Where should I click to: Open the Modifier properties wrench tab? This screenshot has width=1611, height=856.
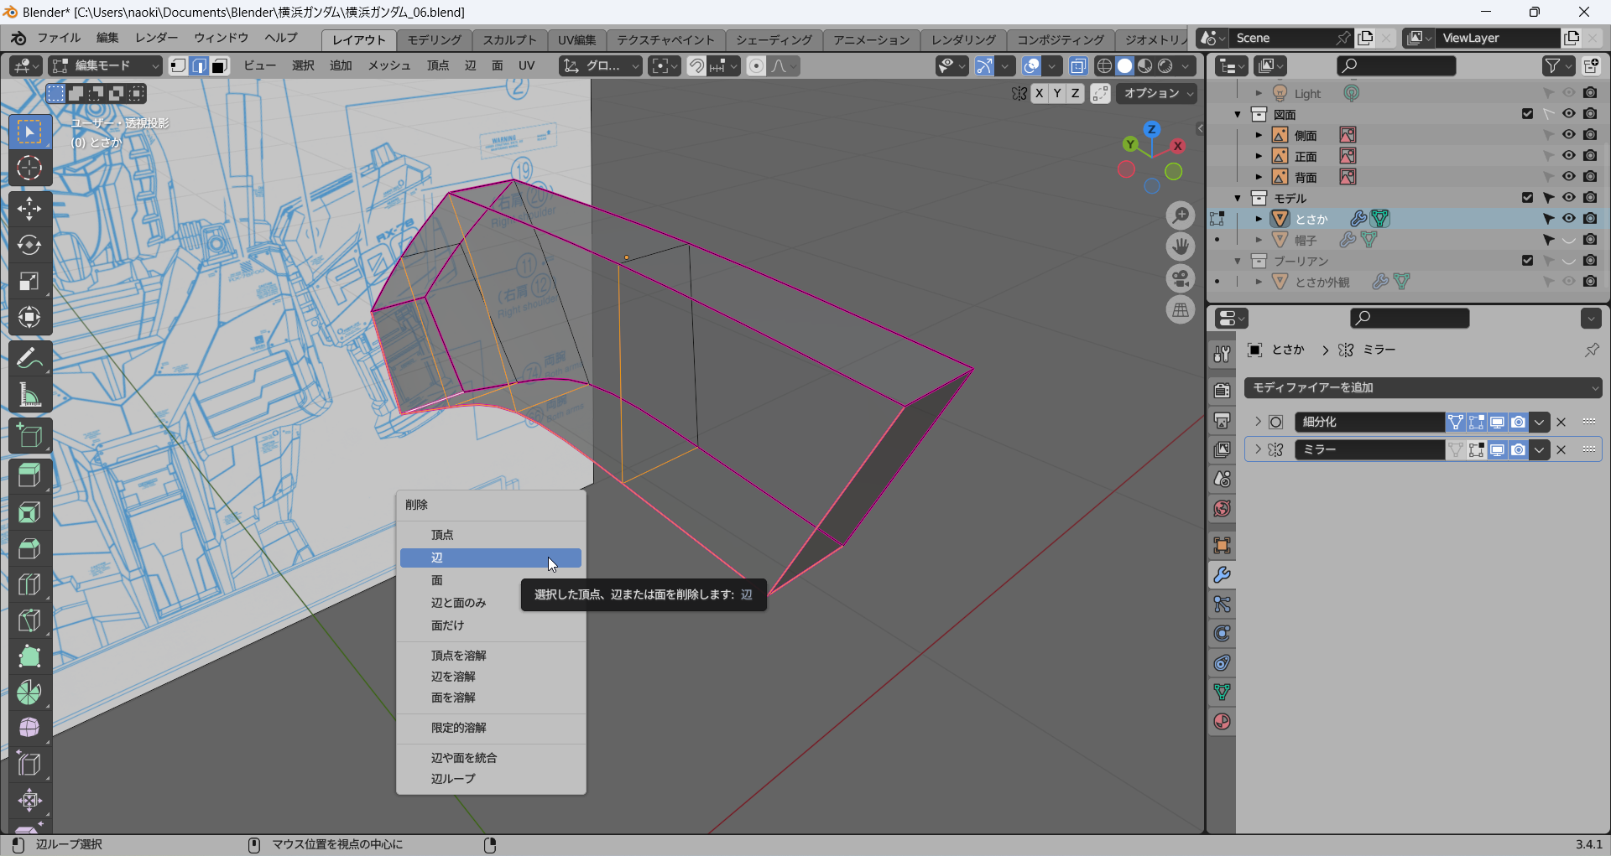click(x=1222, y=575)
